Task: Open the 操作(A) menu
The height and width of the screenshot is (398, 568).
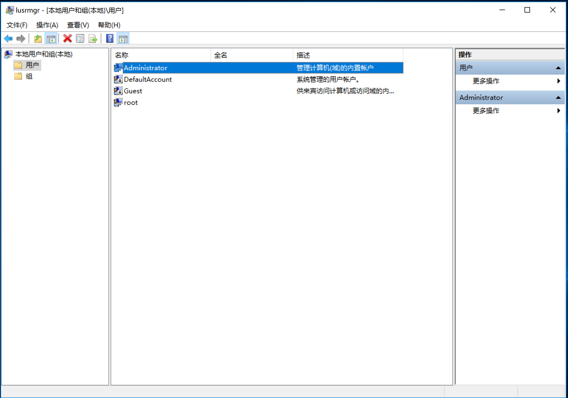Action: pyautogui.click(x=47, y=25)
